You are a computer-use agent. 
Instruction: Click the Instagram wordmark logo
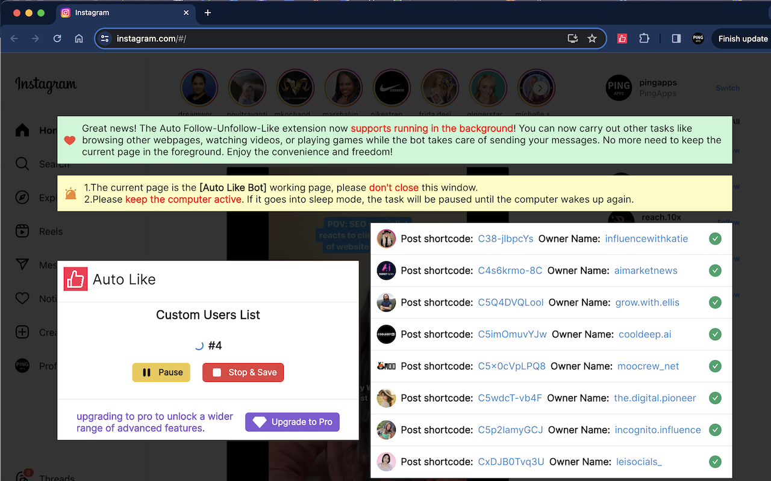46,85
